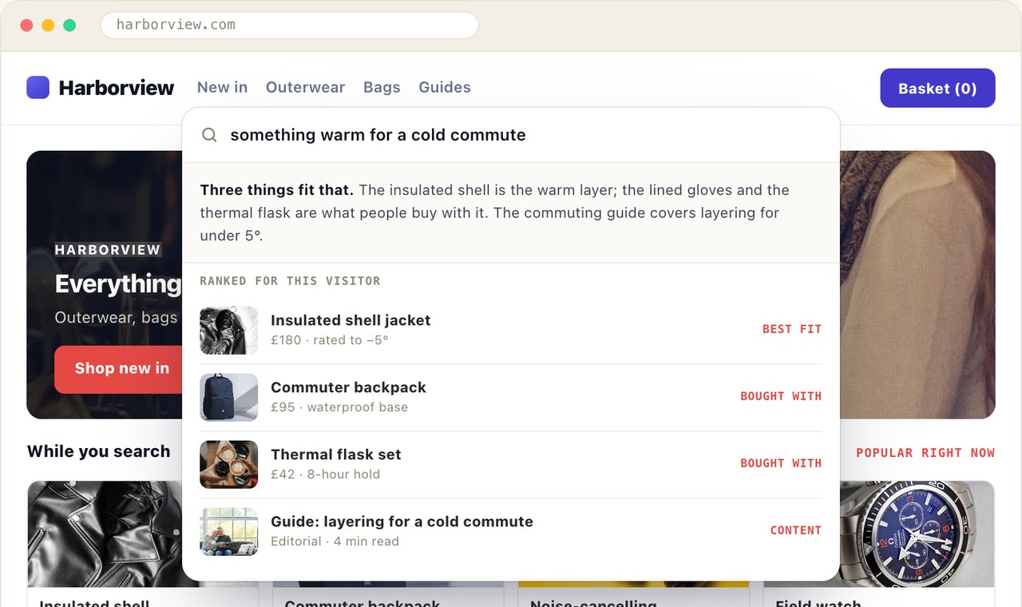This screenshot has width=1022, height=607.
Task: Click the Three things fit that summary
Action: [511, 212]
